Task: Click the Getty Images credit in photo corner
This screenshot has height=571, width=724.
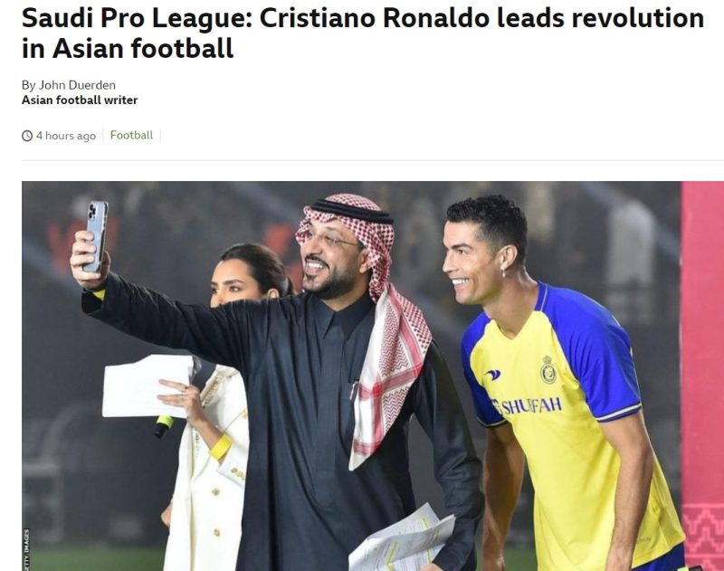Action: (26, 549)
